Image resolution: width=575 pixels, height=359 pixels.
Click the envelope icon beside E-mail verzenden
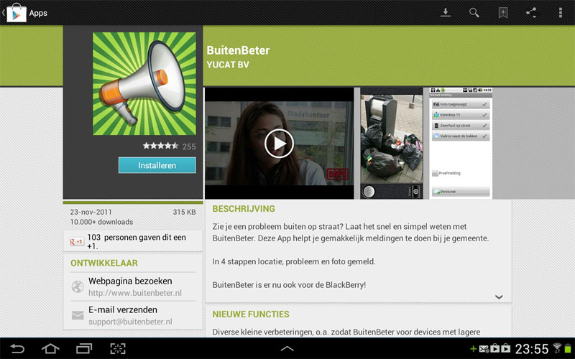[78, 315]
